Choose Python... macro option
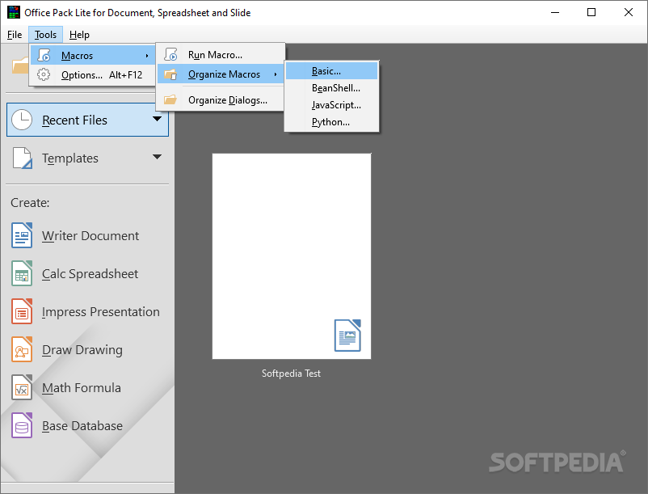Screen dimensions: 648x494 click(331, 122)
